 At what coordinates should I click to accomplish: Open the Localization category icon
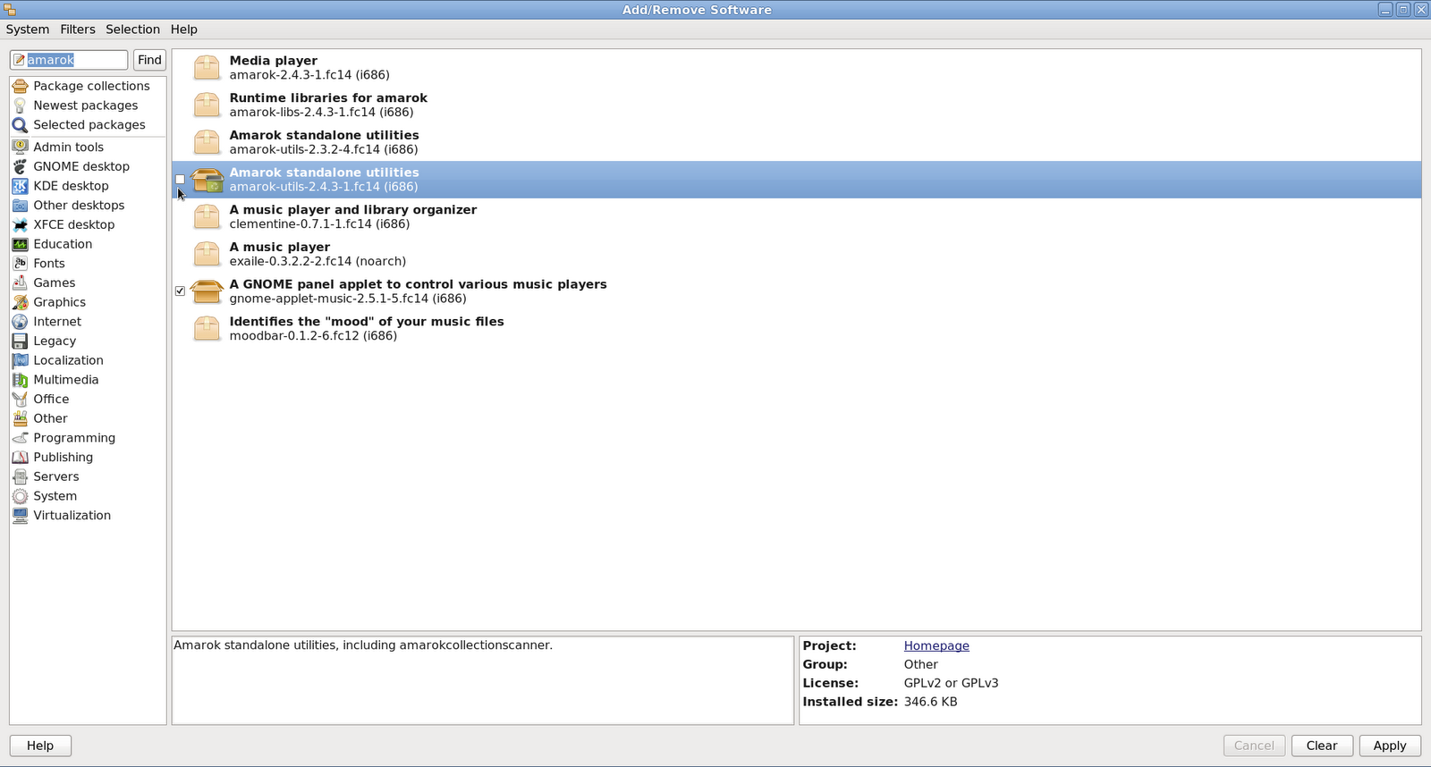[20, 360]
